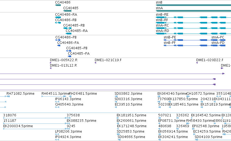Select feature label 375638
Image resolution: width=231 pixels, height=141 pixels.
(x=73, y=115)
